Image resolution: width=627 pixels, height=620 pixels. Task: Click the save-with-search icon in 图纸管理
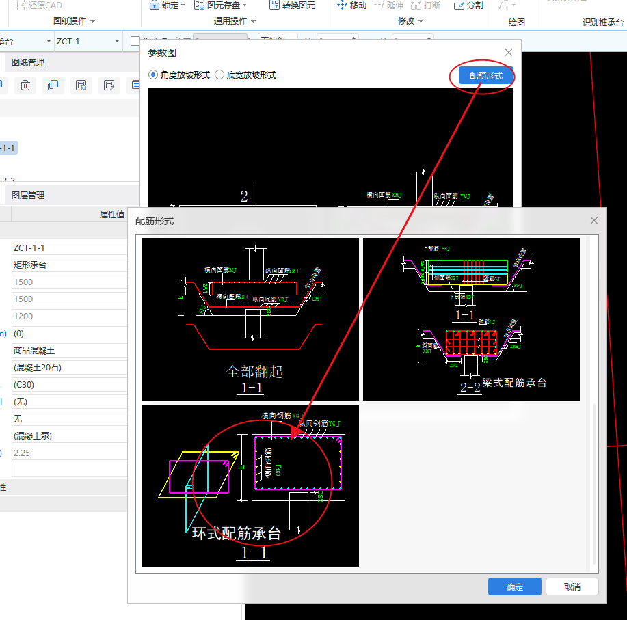coord(81,85)
